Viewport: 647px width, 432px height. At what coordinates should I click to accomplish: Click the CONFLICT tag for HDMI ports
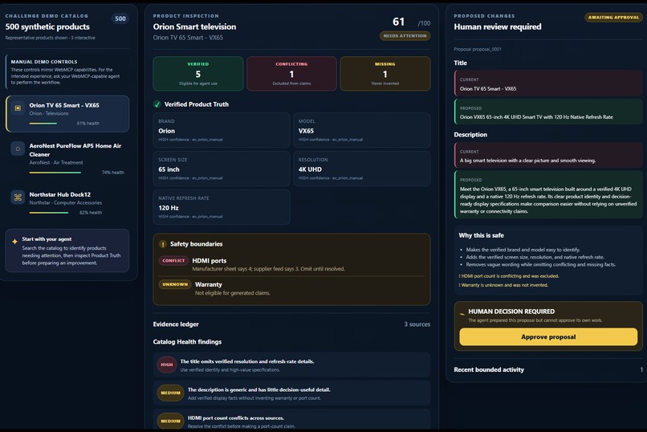[173, 261]
